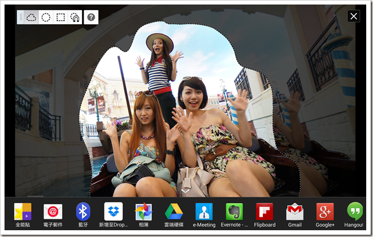Screen dimensions: 373x237
Task: Share through Hangouts
Action: (354, 214)
